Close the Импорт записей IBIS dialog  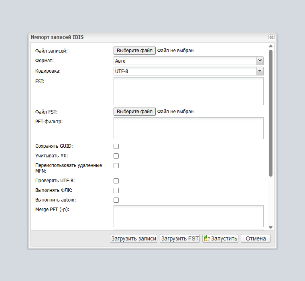271,37
